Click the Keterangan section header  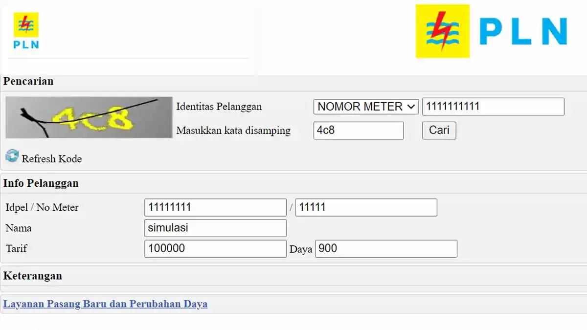[x=32, y=276]
